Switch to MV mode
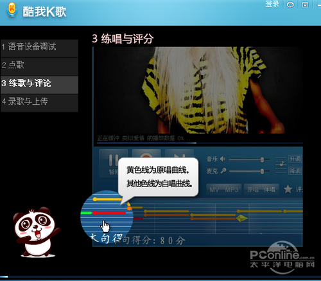Viewport: 321px width, 281px height. [214, 190]
